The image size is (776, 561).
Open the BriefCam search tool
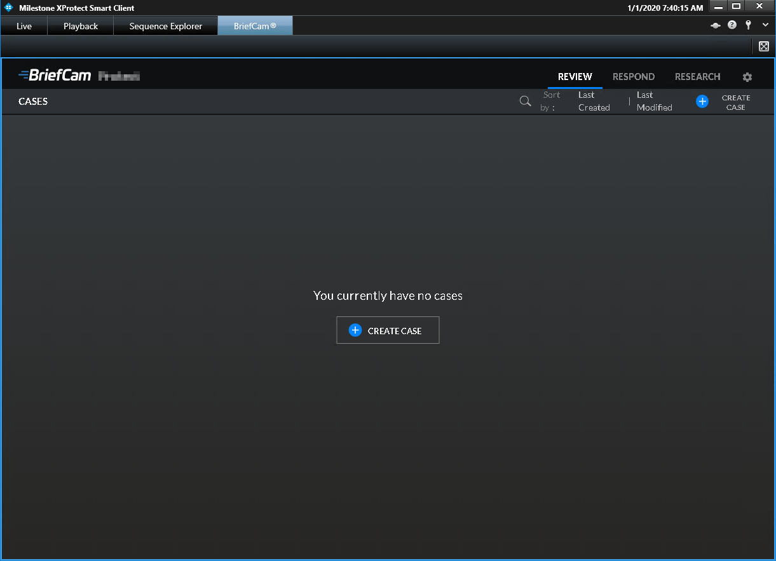(525, 101)
